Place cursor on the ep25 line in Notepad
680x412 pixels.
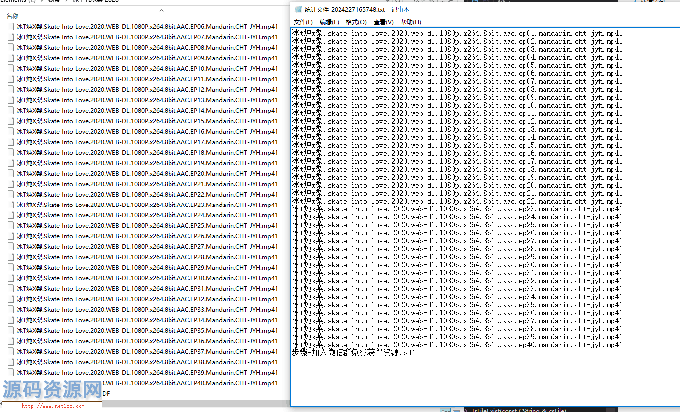[x=457, y=225]
